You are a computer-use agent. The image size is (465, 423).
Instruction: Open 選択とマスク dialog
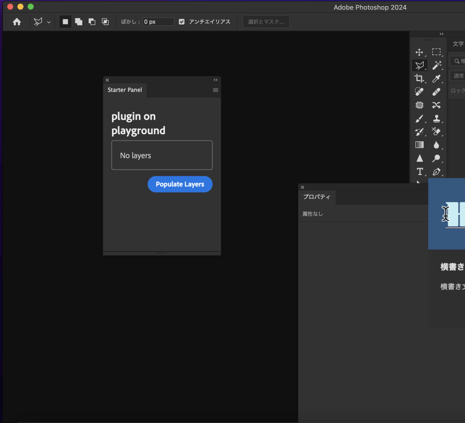[266, 21]
